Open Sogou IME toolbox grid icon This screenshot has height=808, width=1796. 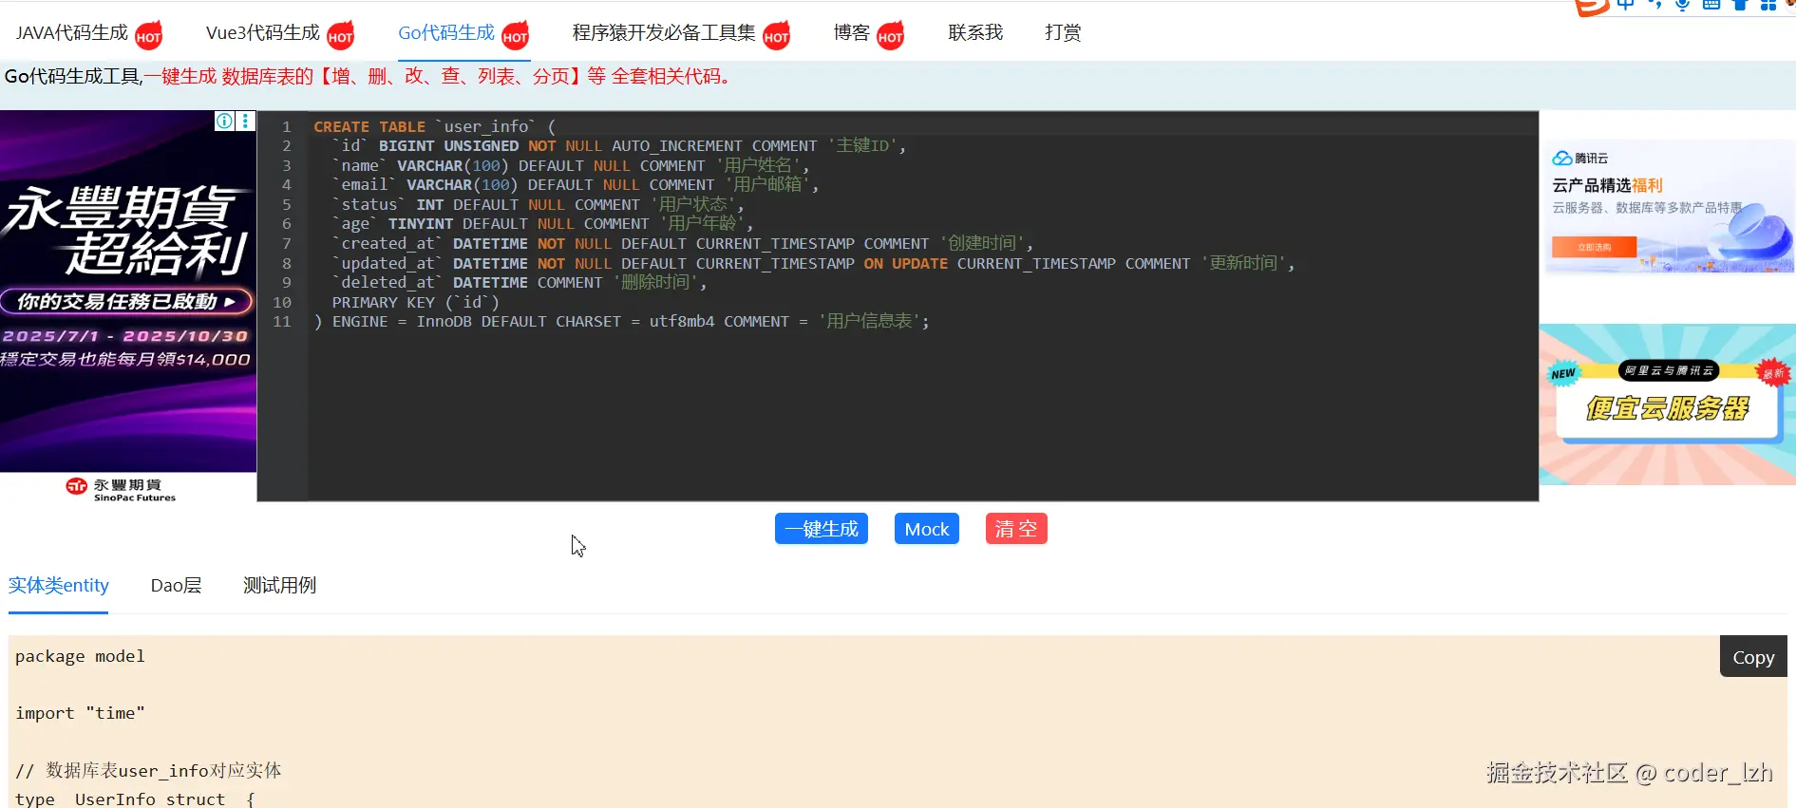(x=1768, y=5)
